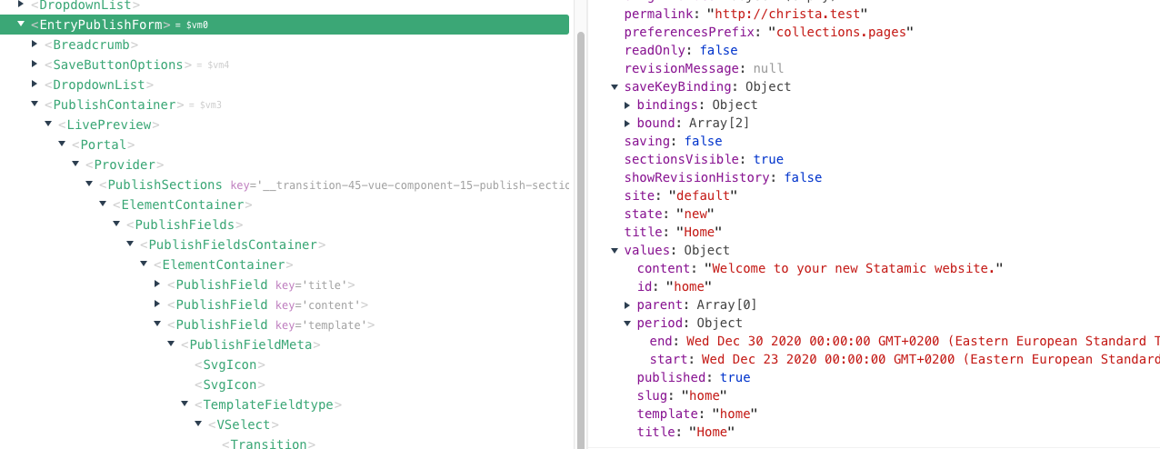This screenshot has width=1160, height=449.
Task: Select the TemplateFieldtype component
Action: [267, 404]
